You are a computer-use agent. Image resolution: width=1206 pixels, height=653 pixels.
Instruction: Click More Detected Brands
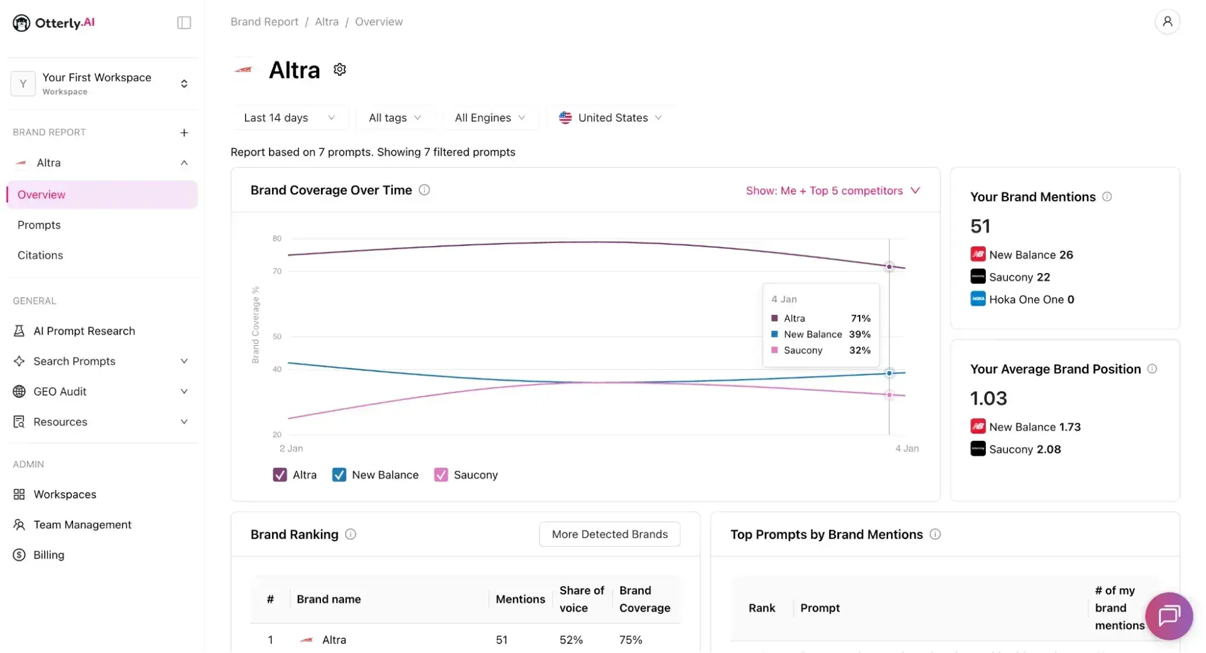(609, 534)
